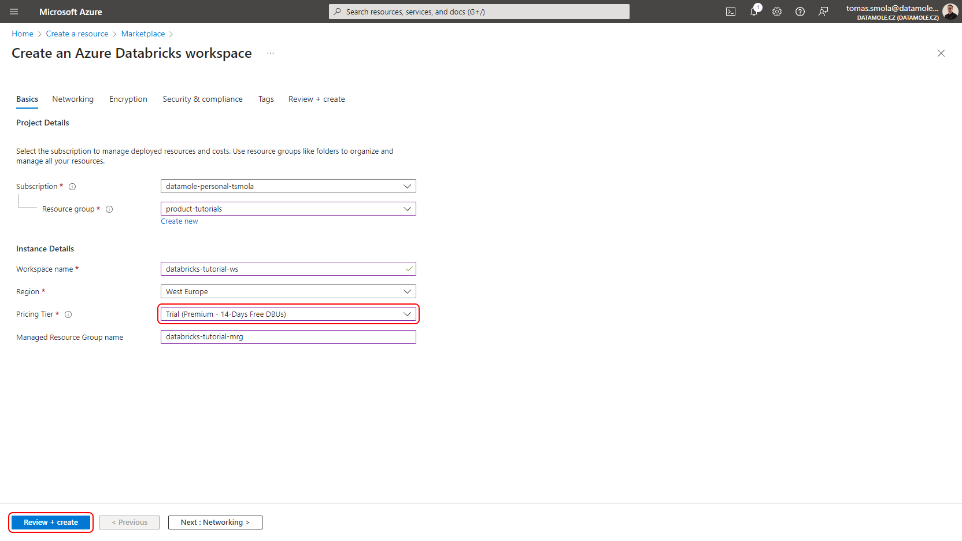Expand the Pricing Tier dropdown

click(x=288, y=314)
